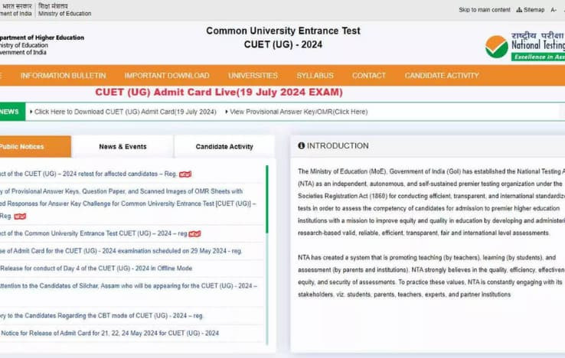Click the green scrollbar in Public Notices

pos(267,199)
